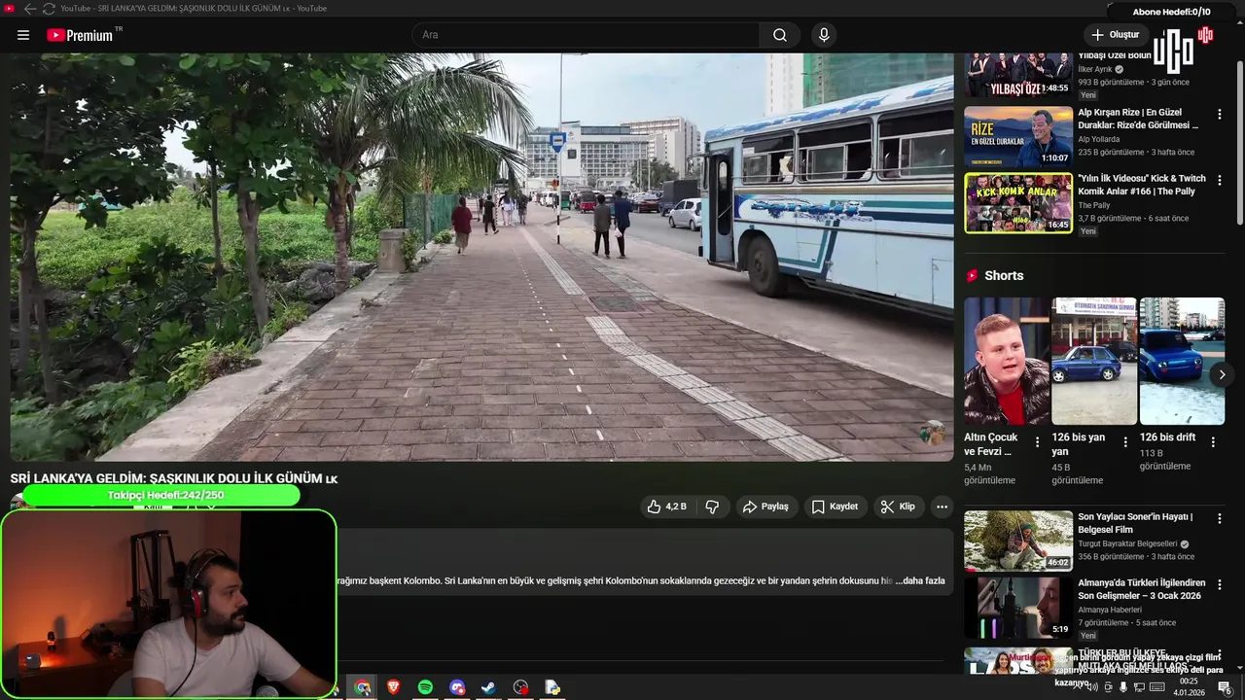Open "Yılın İlk Videosu" Kick & Twitch title
This screenshot has height=700, width=1245.
(x=1141, y=185)
